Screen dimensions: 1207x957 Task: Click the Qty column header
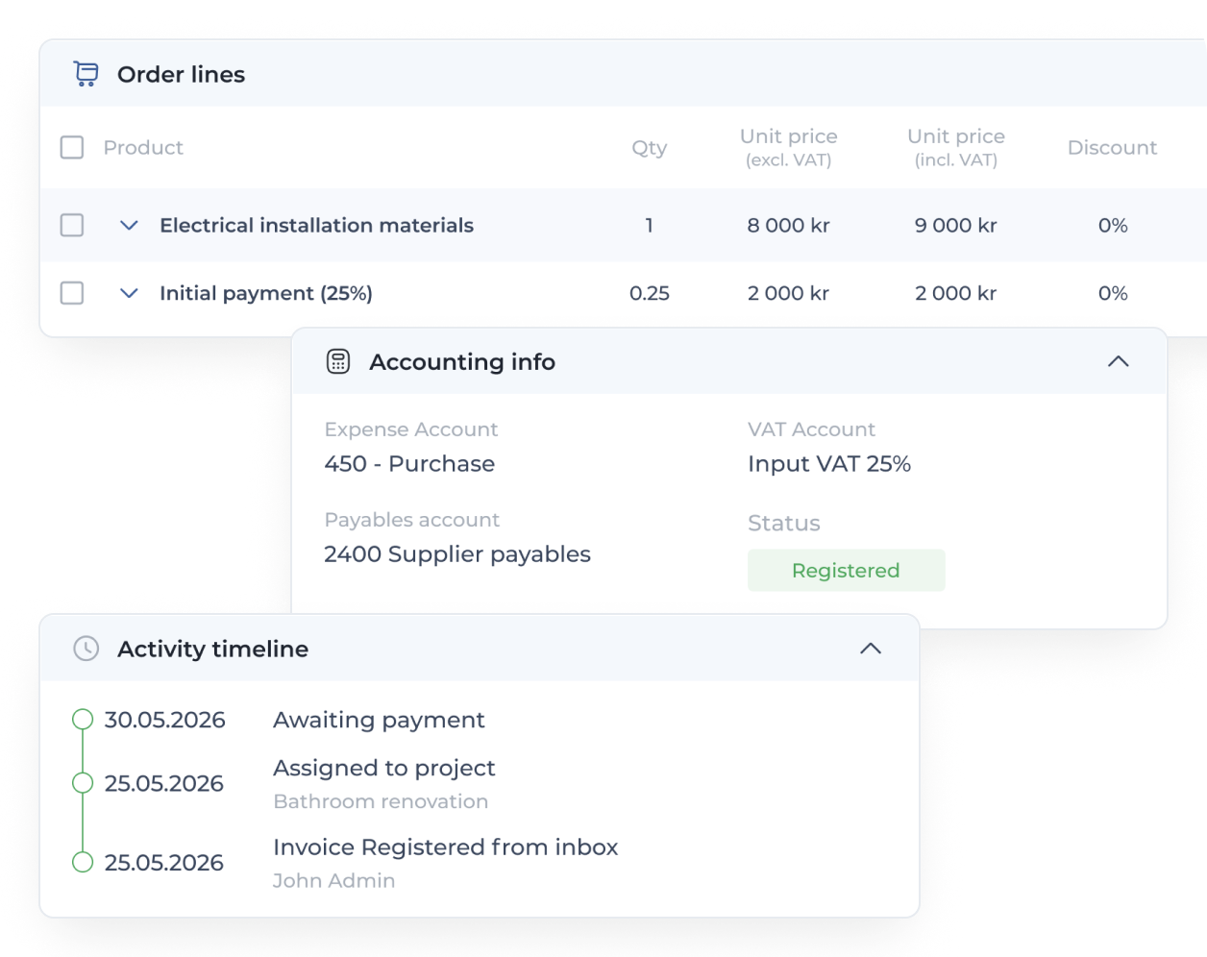coord(650,148)
